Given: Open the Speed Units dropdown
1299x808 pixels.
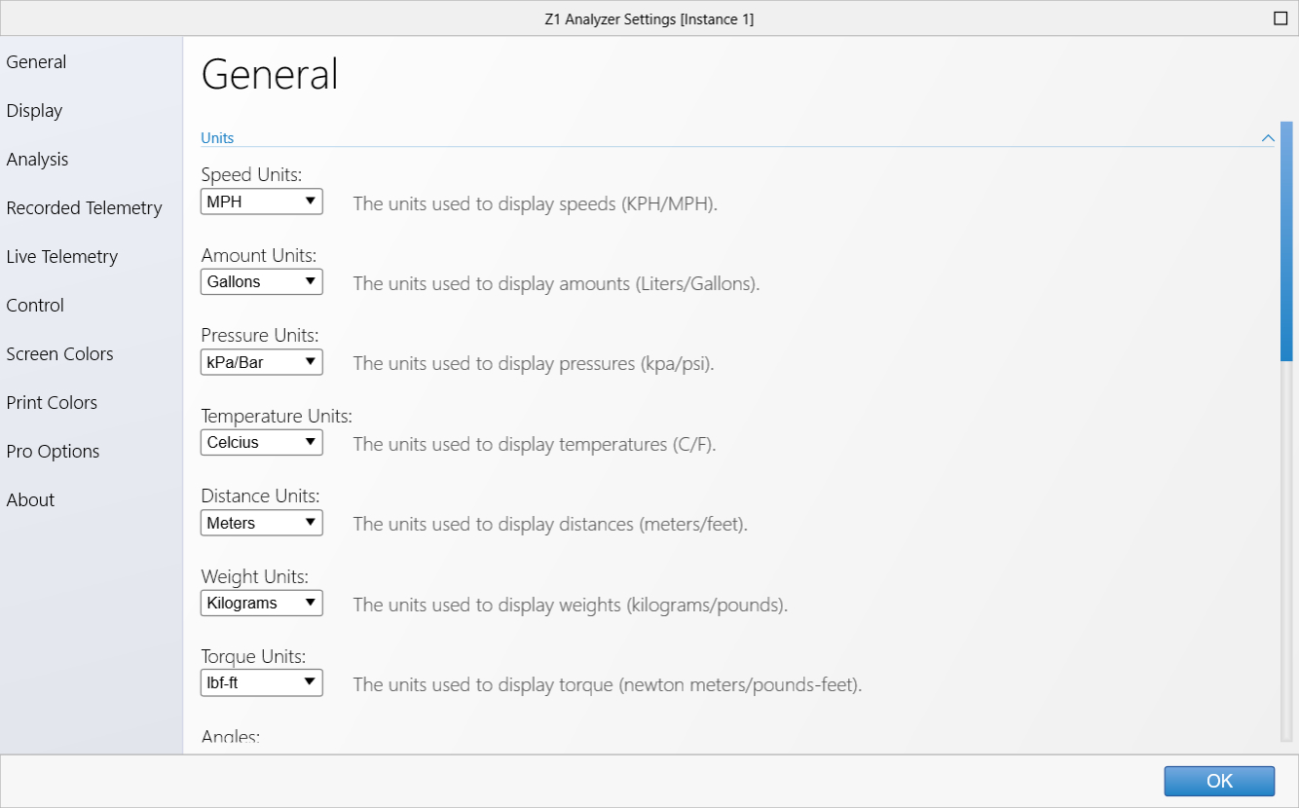Looking at the screenshot, I should pyautogui.click(x=262, y=202).
